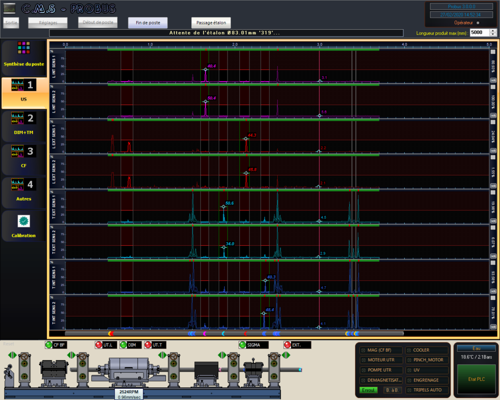Click the Longueur produit max input field
Screen dimensions: 500x400
click(479, 33)
